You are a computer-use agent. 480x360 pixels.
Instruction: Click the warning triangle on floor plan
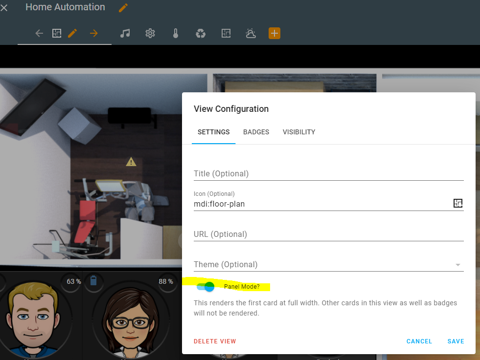131,162
